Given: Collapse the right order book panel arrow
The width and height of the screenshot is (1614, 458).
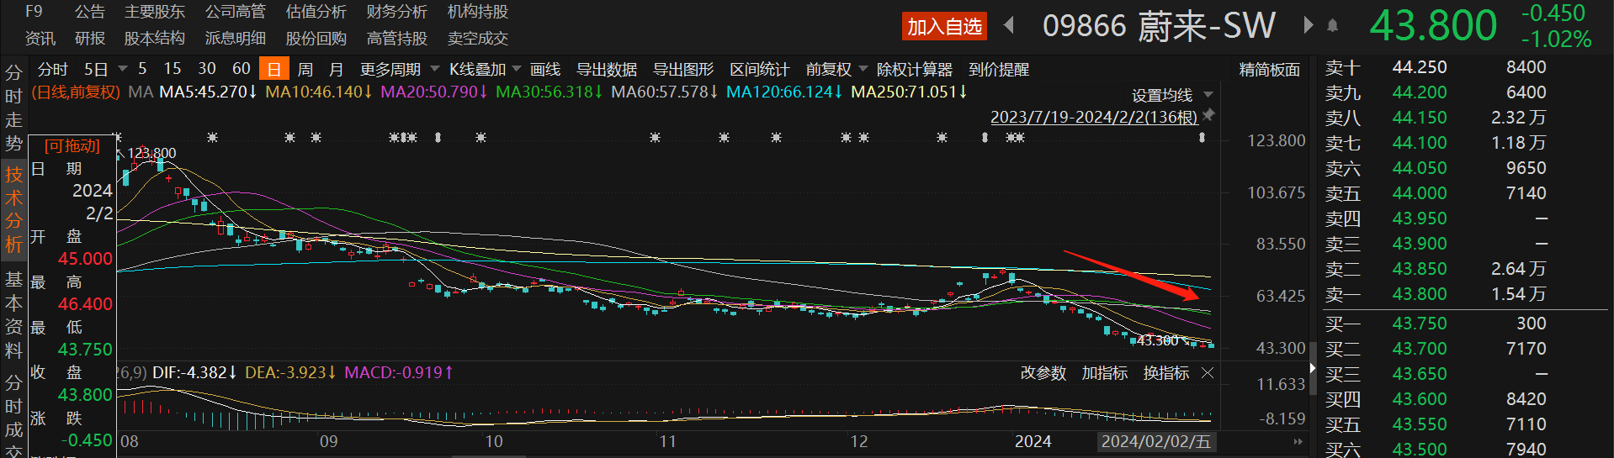Looking at the screenshot, I should coord(1312,368).
